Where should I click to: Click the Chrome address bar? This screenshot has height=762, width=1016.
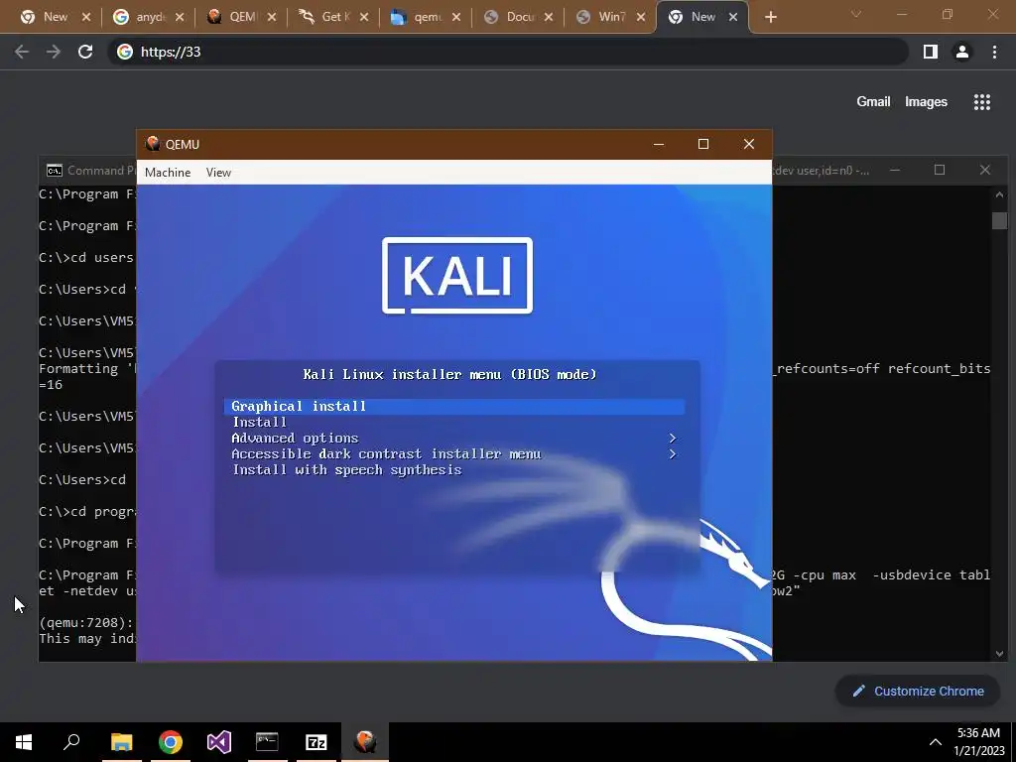coord(508,52)
